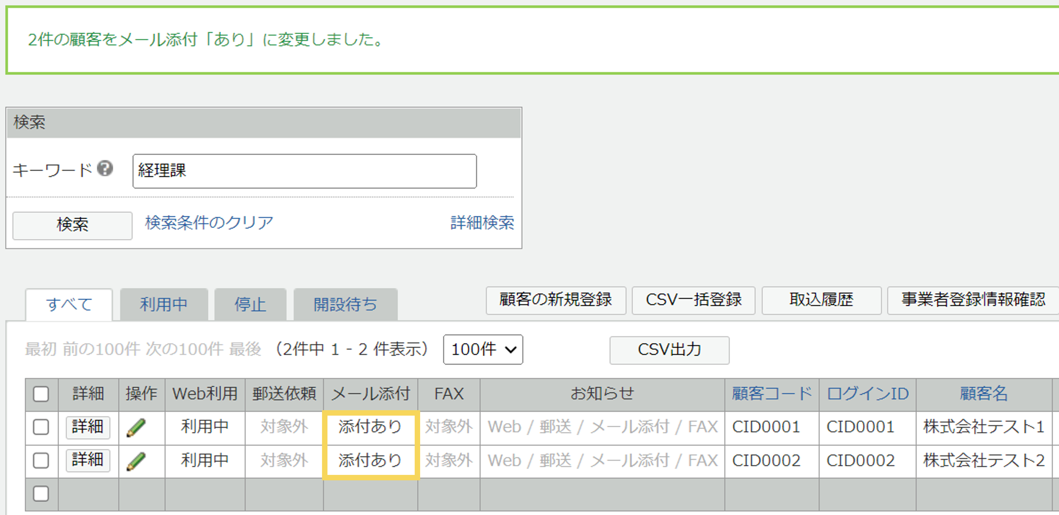Sort by the 顧客コード column header
This screenshot has height=515, width=1059.
(x=771, y=394)
